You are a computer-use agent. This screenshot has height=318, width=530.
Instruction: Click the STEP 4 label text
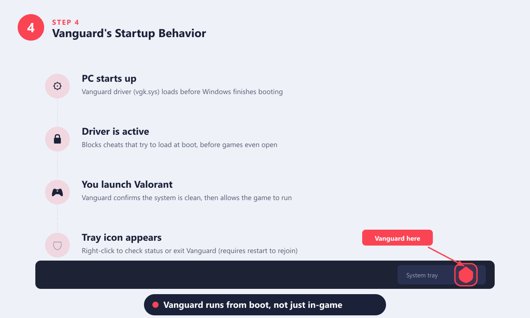click(x=66, y=22)
